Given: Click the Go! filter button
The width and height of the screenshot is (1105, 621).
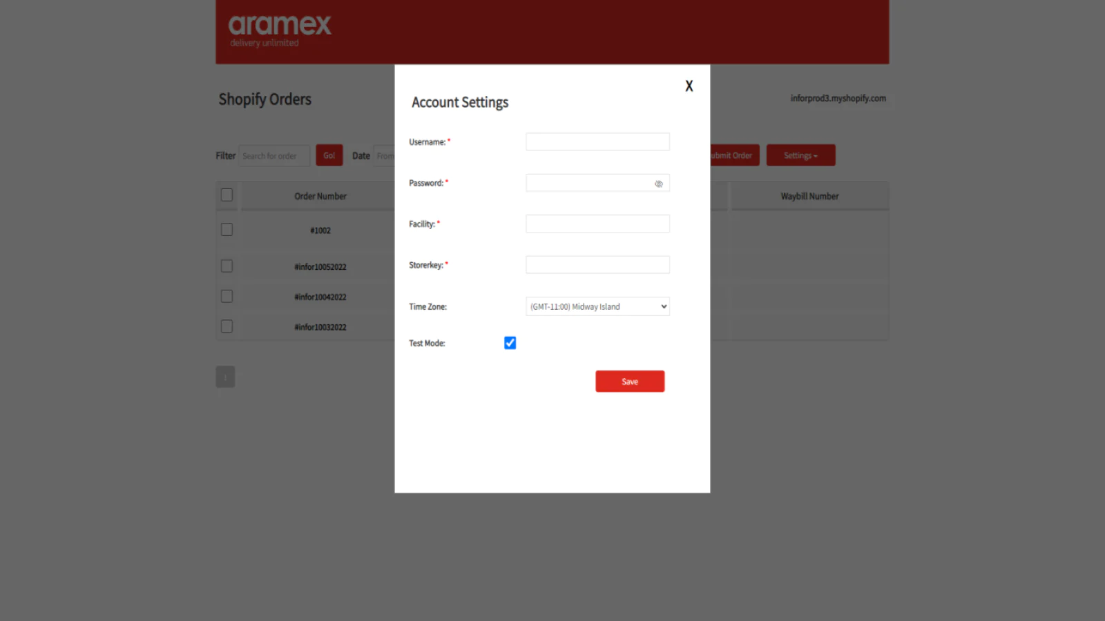Looking at the screenshot, I should click(329, 155).
